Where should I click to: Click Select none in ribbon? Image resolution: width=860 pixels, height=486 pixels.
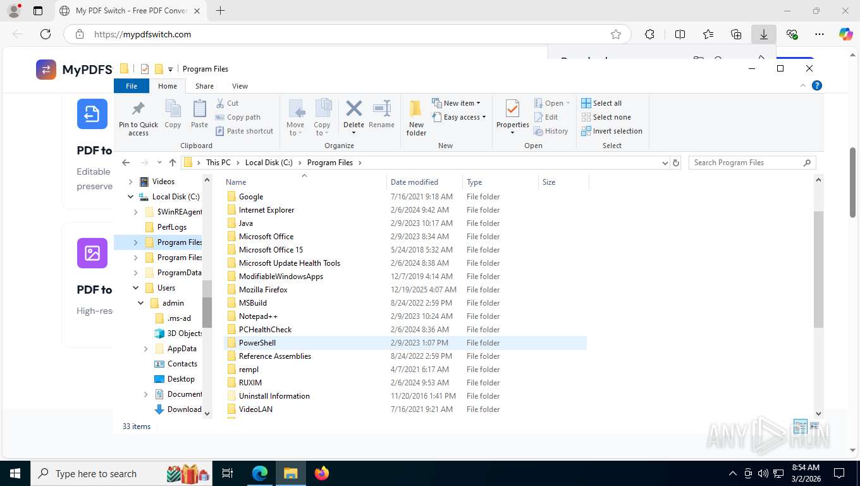click(x=606, y=117)
